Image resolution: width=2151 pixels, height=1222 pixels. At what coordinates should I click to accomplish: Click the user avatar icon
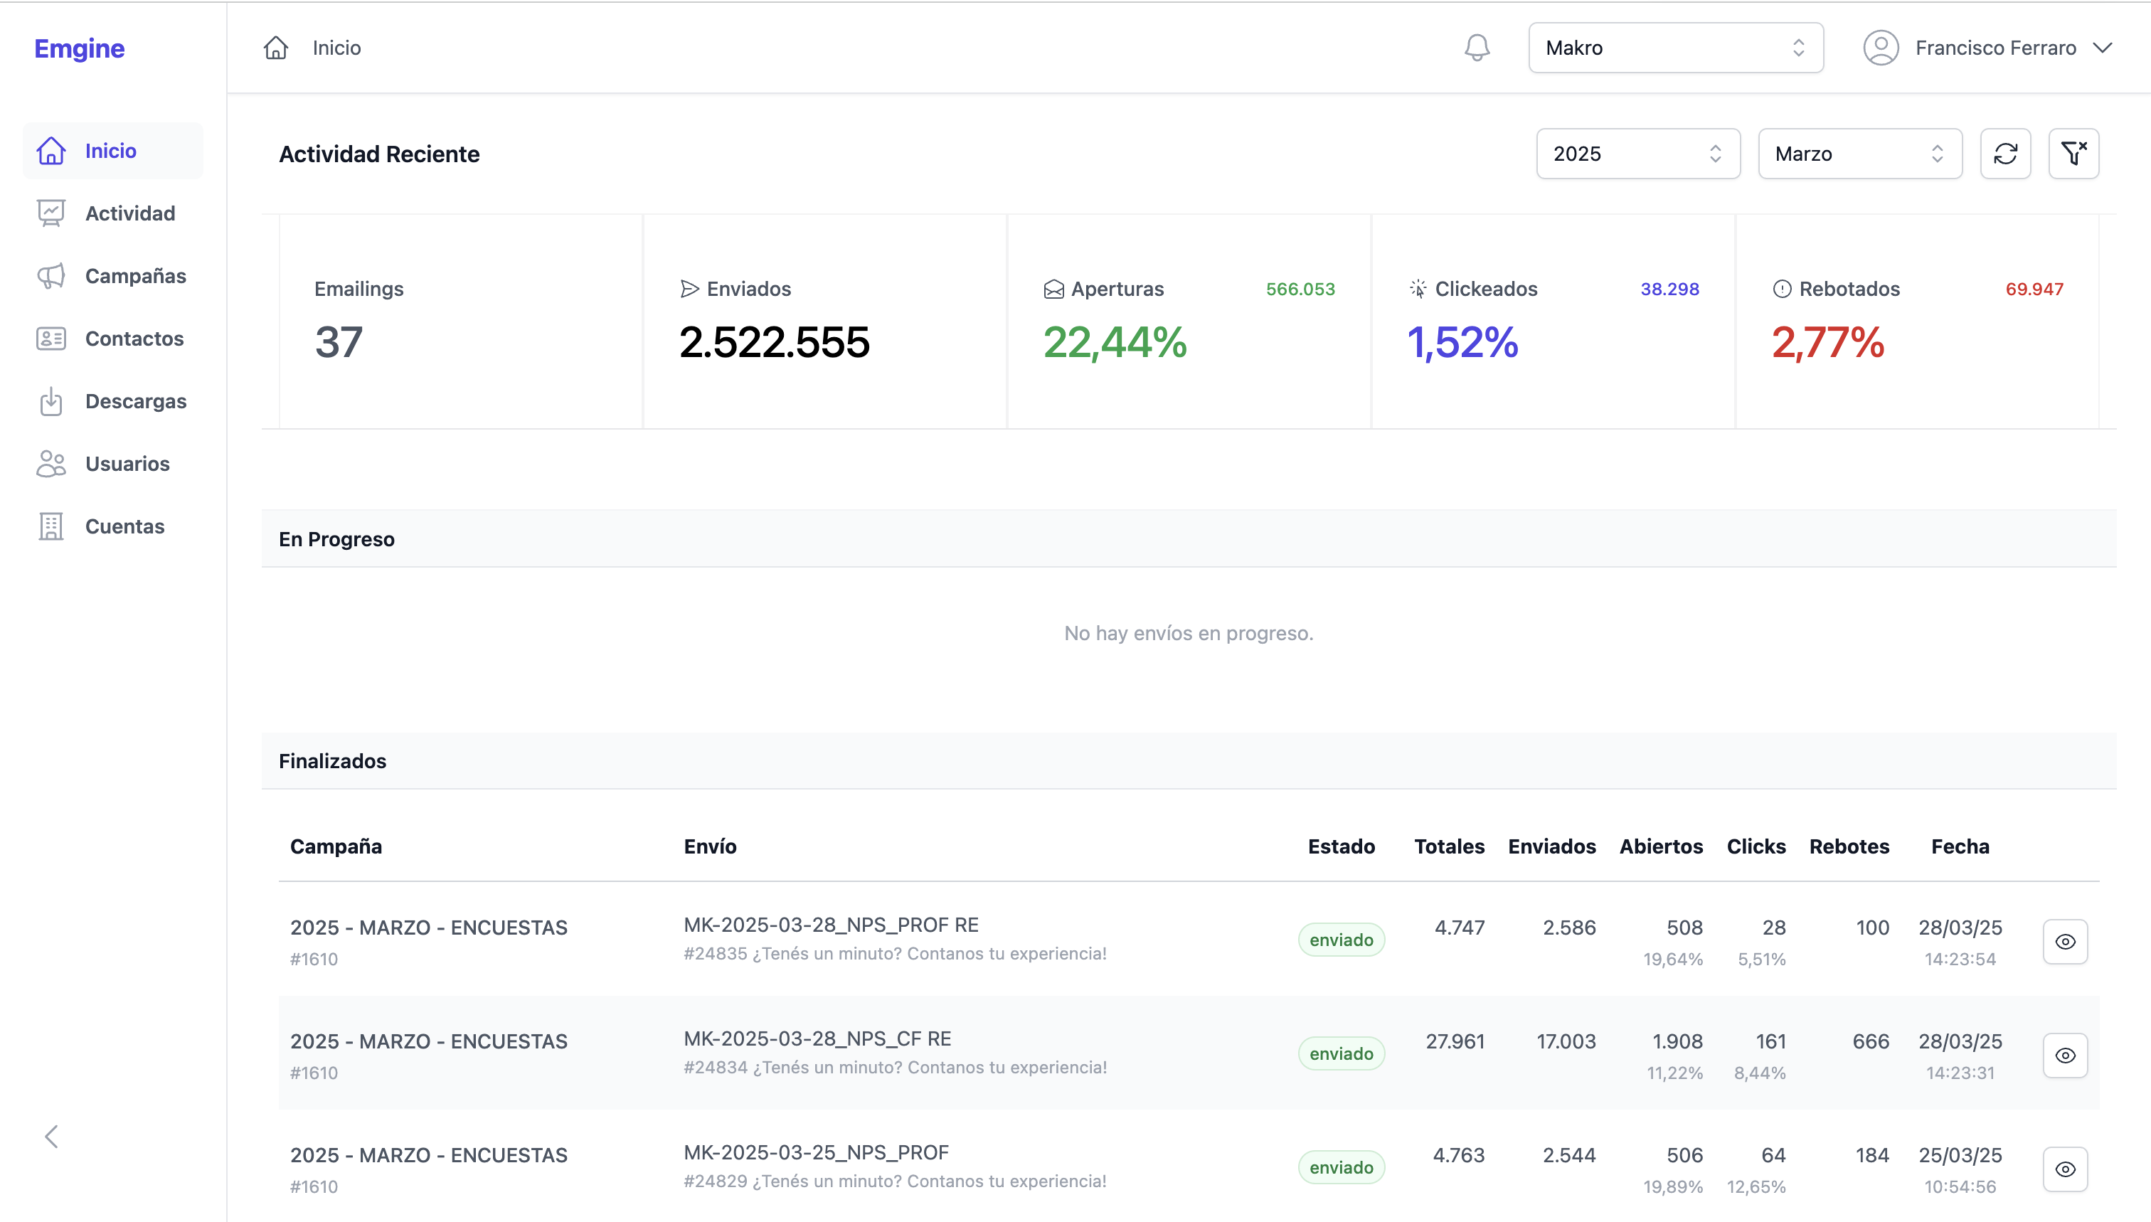tap(1880, 48)
